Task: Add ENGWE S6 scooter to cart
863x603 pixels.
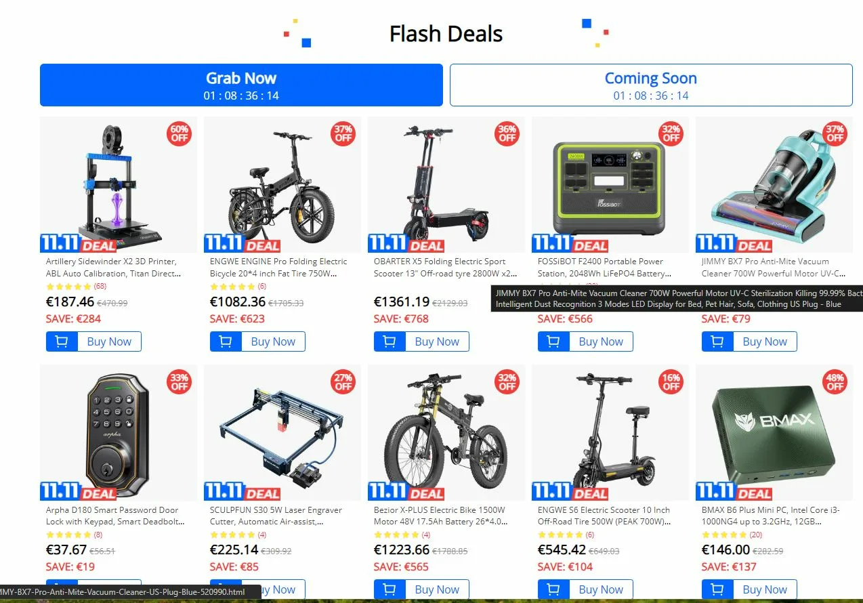Action: [553, 589]
